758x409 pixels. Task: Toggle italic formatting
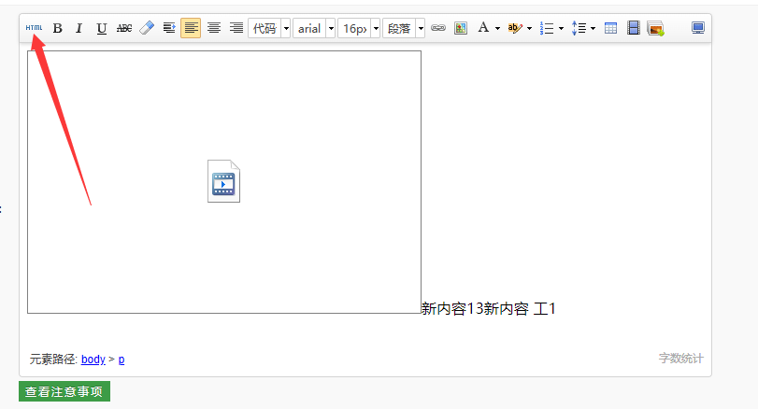(x=79, y=29)
